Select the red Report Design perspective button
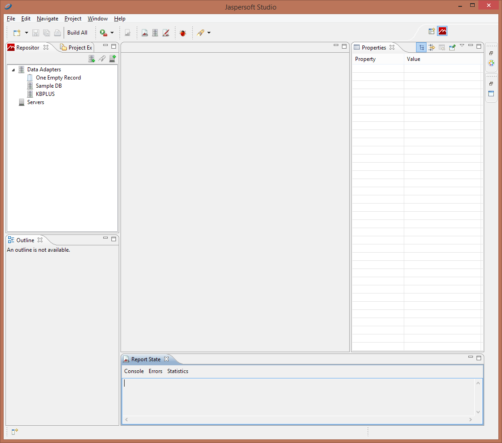The width and height of the screenshot is (502, 443). [x=442, y=31]
